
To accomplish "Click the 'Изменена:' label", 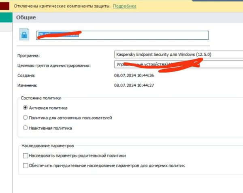I will [x=27, y=85].
